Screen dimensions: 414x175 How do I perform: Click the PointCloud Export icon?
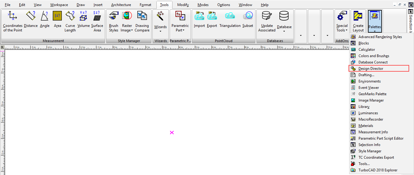pos(212,20)
